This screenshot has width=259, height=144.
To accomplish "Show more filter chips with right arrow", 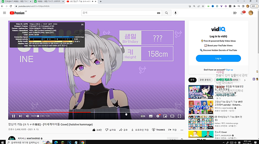I will pos(245,80).
